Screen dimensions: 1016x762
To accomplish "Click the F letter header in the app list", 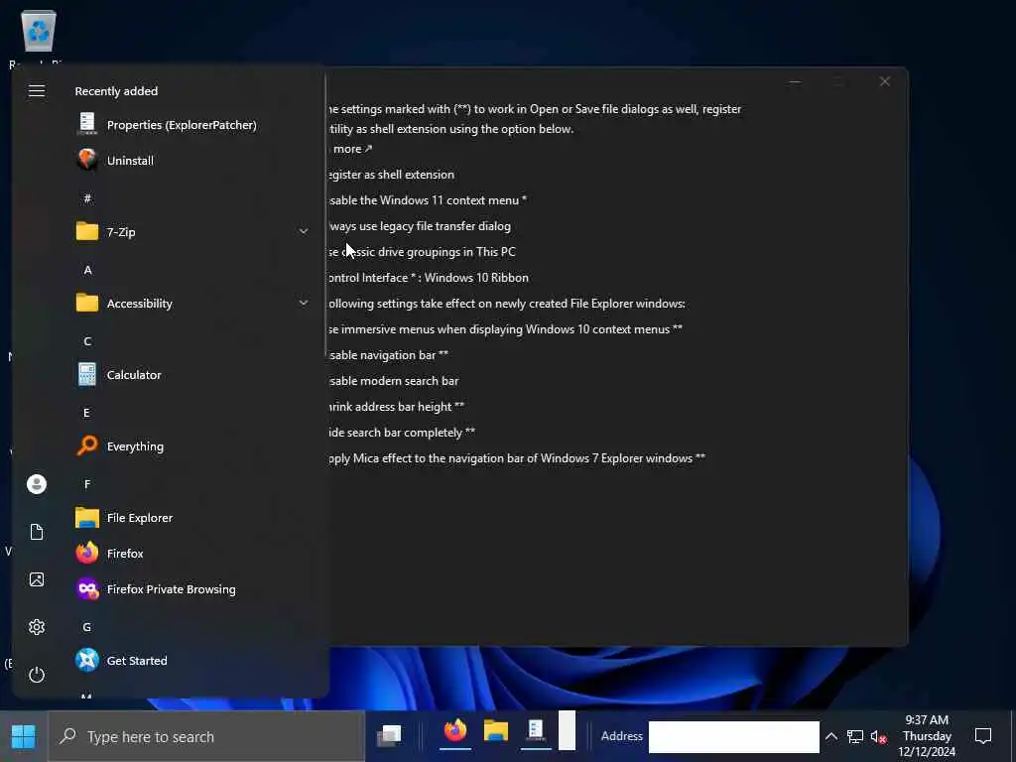I will pyautogui.click(x=87, y=483).
